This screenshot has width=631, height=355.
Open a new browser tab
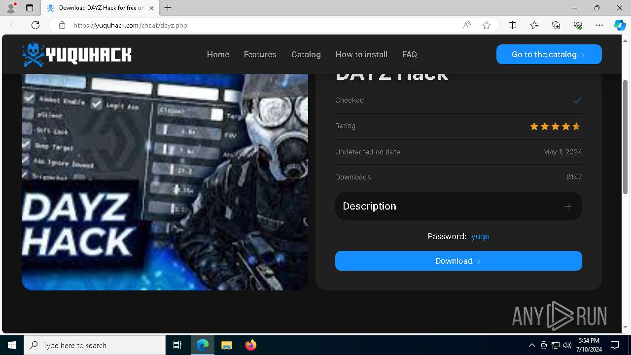coord(168,8)
